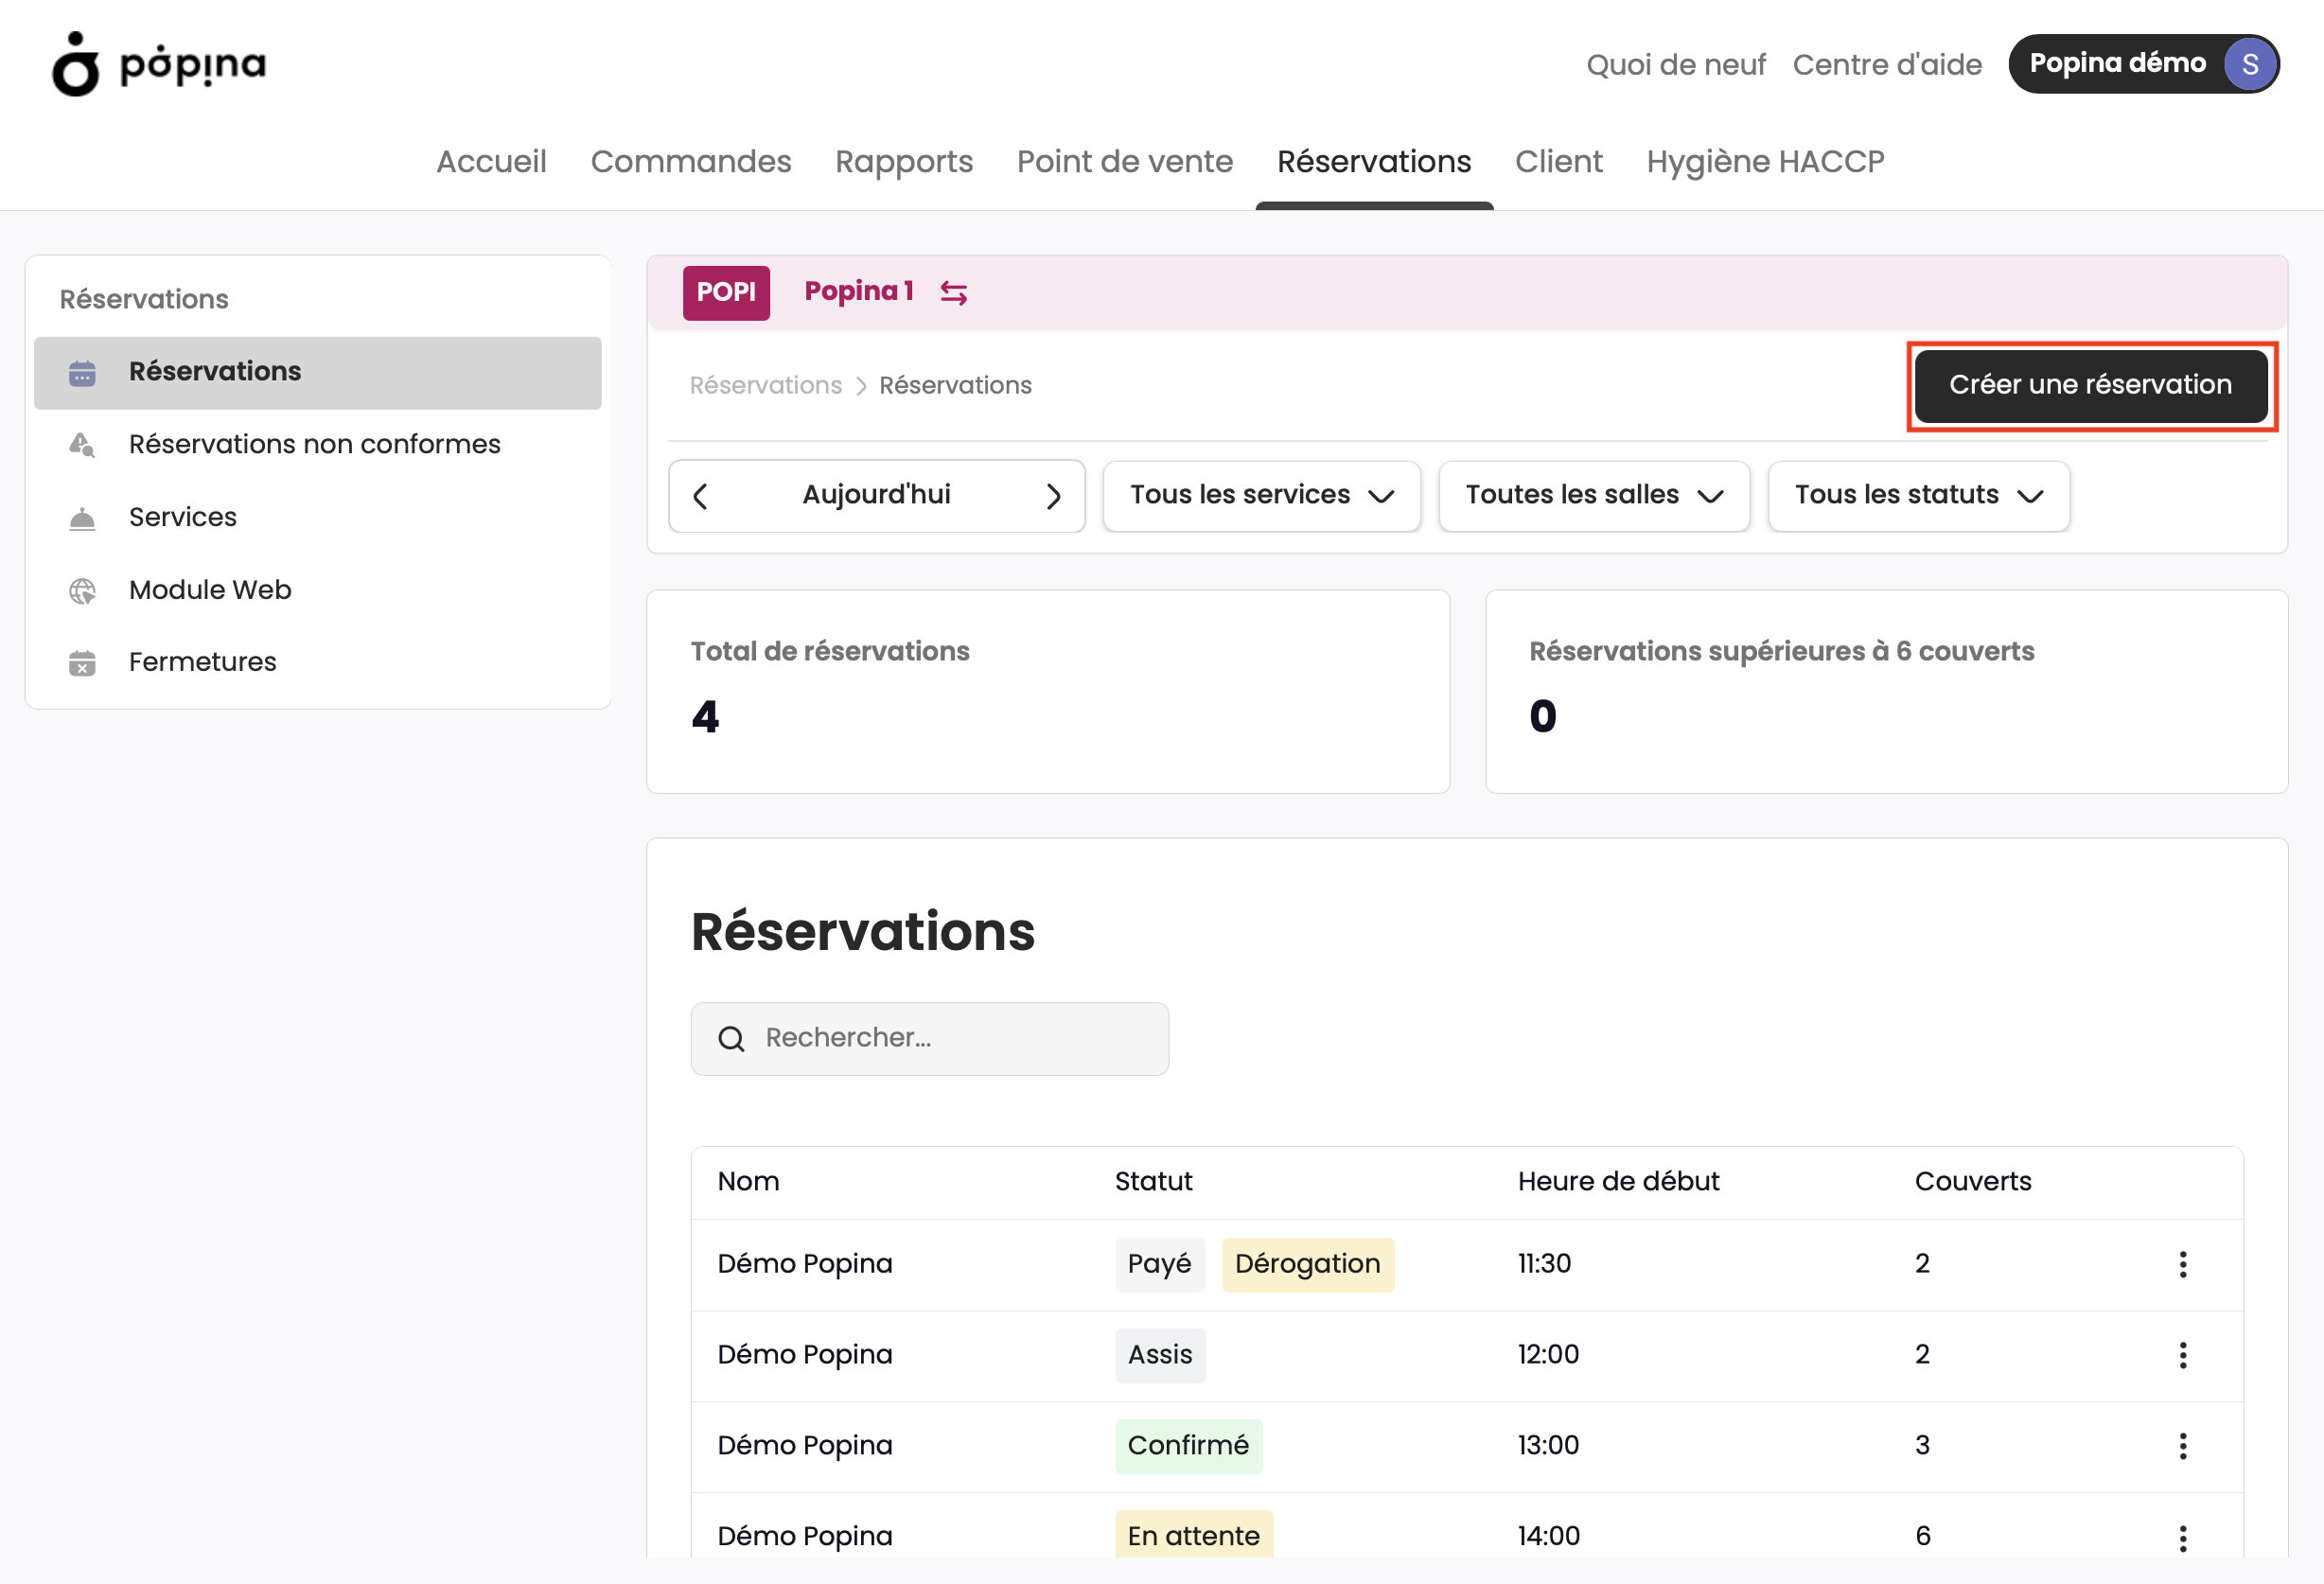Select Réservations non conformes sidebar item
The width and height of the screenshot is (2324, 1584).
tap(318, 445)
